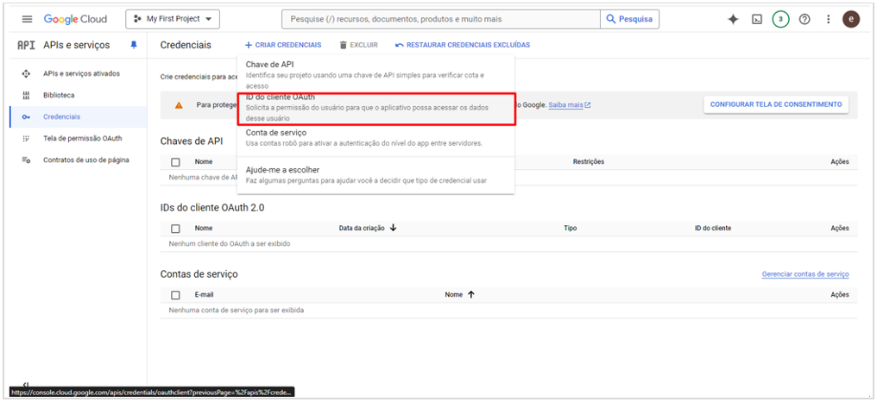Click the Credenciais page title
877x402 pixels.
pos(186,45)
